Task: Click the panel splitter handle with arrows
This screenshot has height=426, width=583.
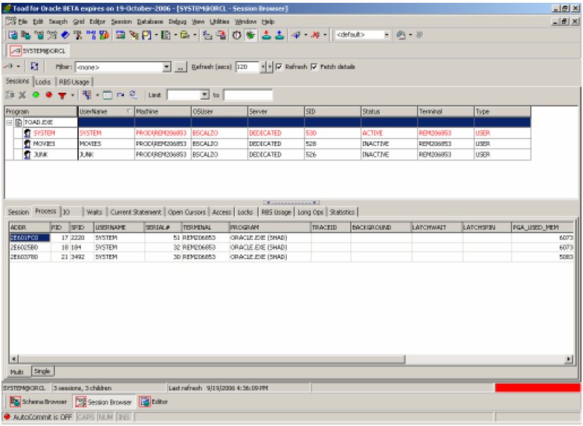Action: coord(291,202)
